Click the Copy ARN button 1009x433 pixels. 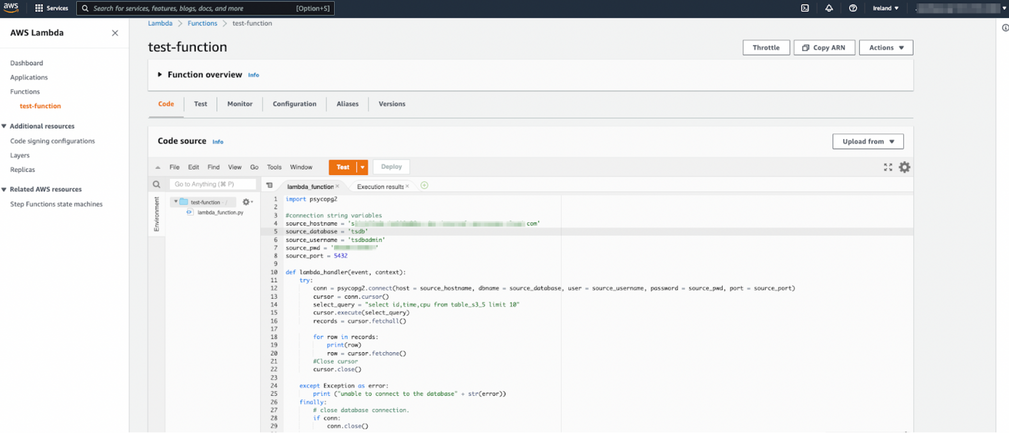824,47
